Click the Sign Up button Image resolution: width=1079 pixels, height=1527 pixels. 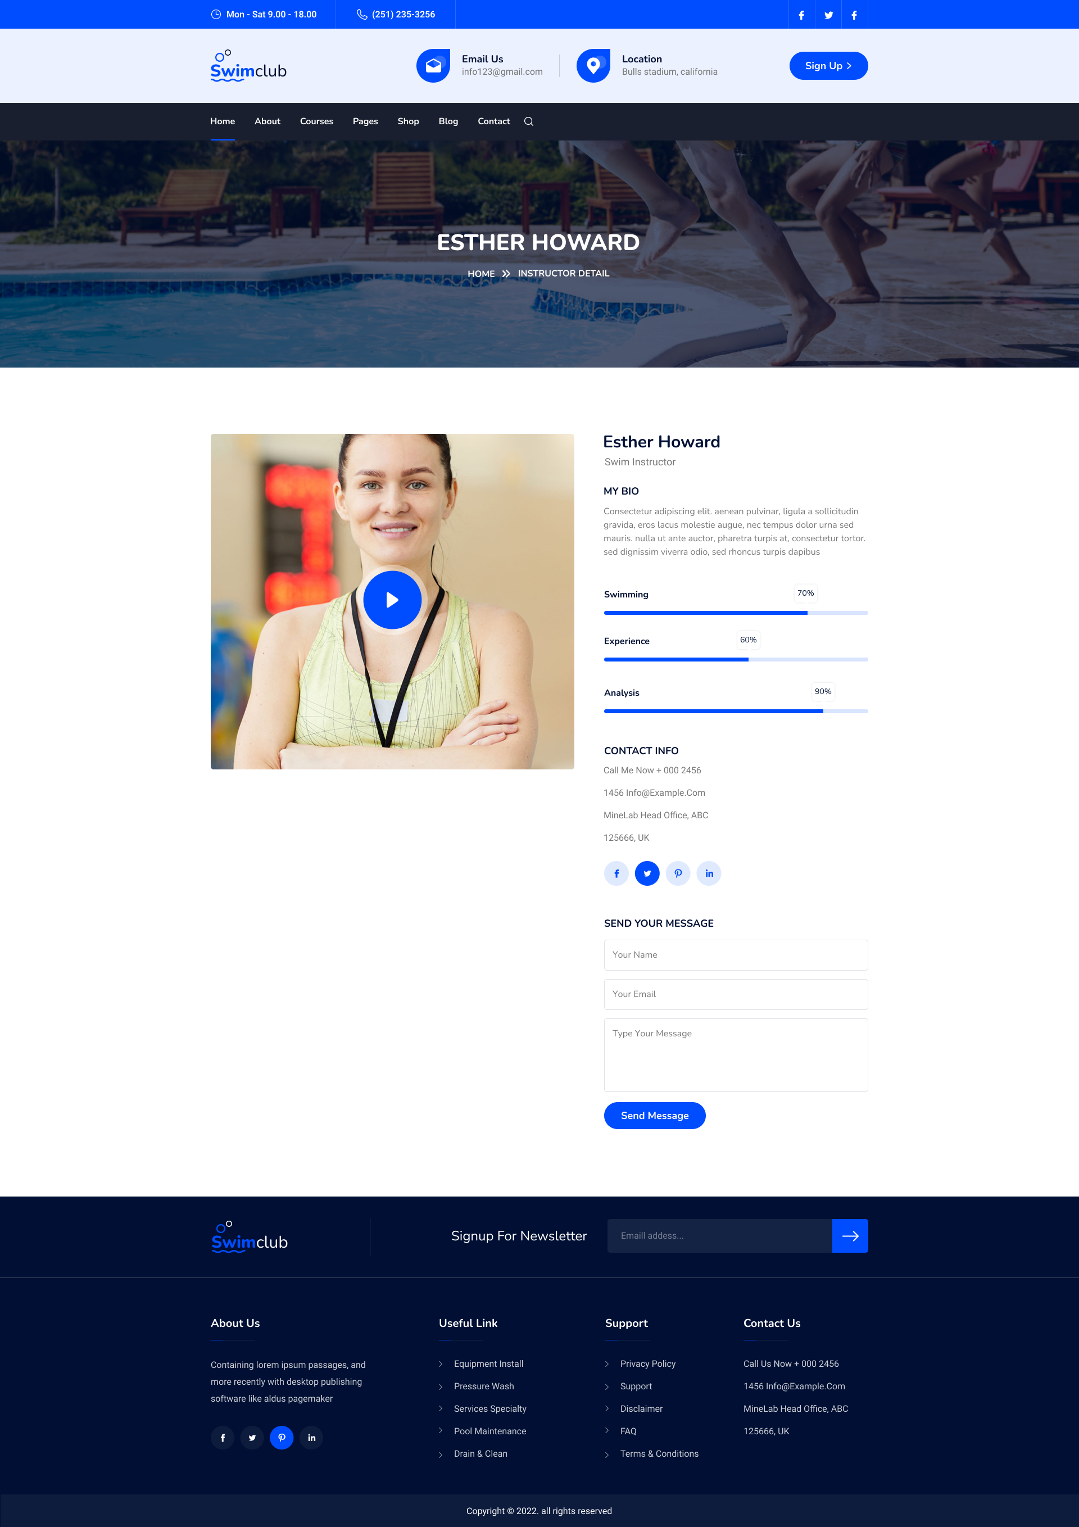coord(828,66)
